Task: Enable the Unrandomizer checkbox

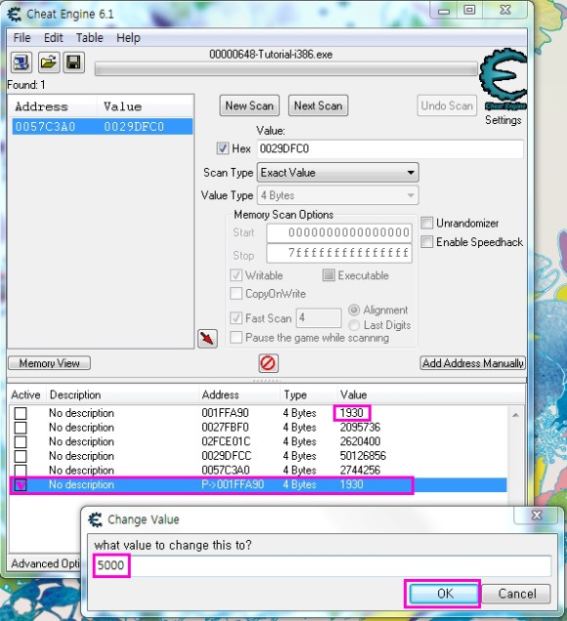Action: tap(426, 223)
